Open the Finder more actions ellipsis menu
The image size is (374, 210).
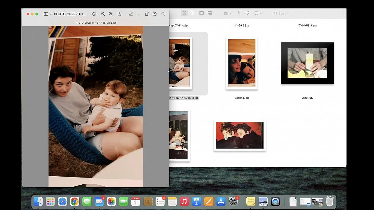[x=258, y=13]
